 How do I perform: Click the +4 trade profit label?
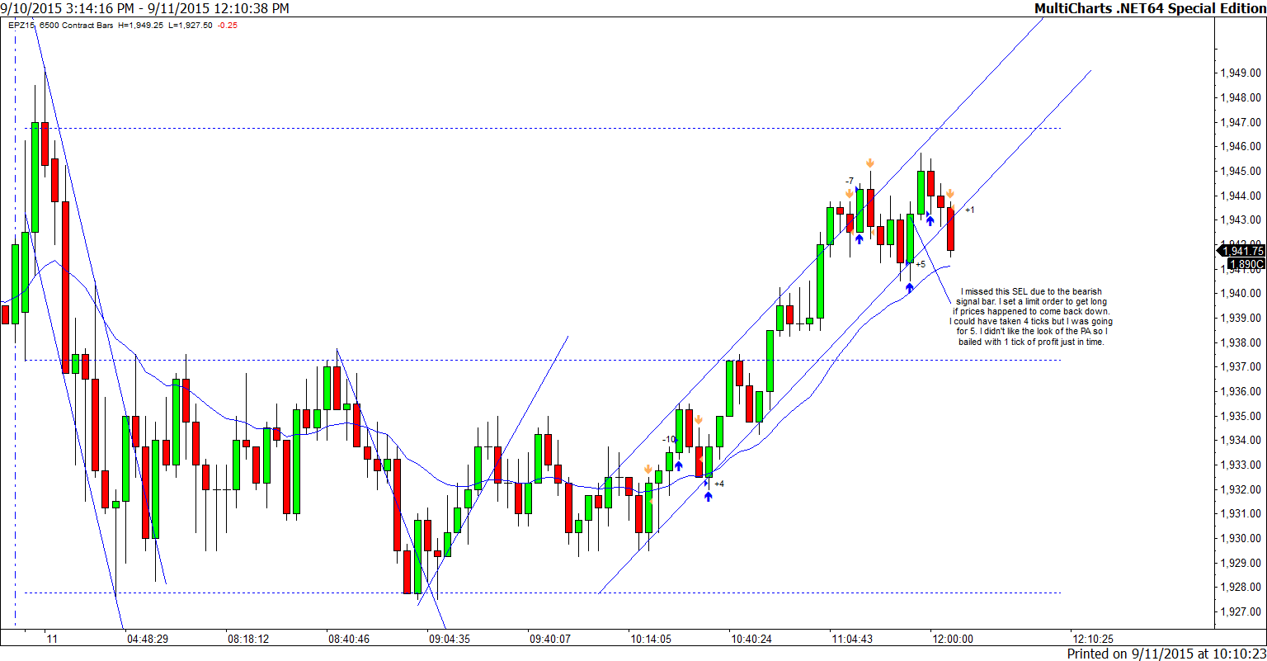pyautogui.click(x=718, y=484)
